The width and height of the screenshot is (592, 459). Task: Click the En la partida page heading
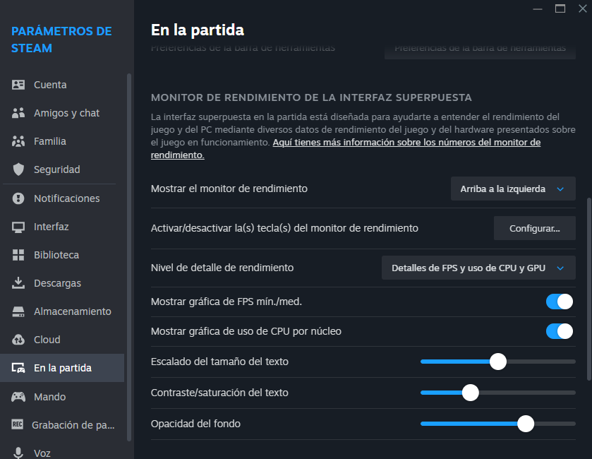point(198,30)
